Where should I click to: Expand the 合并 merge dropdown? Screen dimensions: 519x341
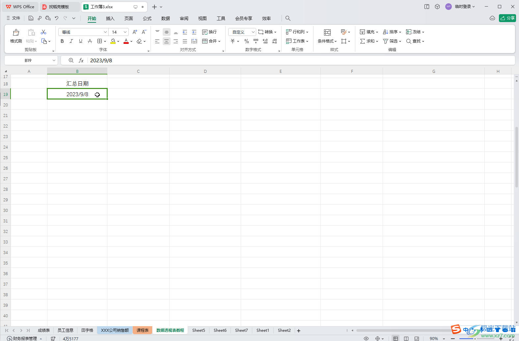pos(219,41)
